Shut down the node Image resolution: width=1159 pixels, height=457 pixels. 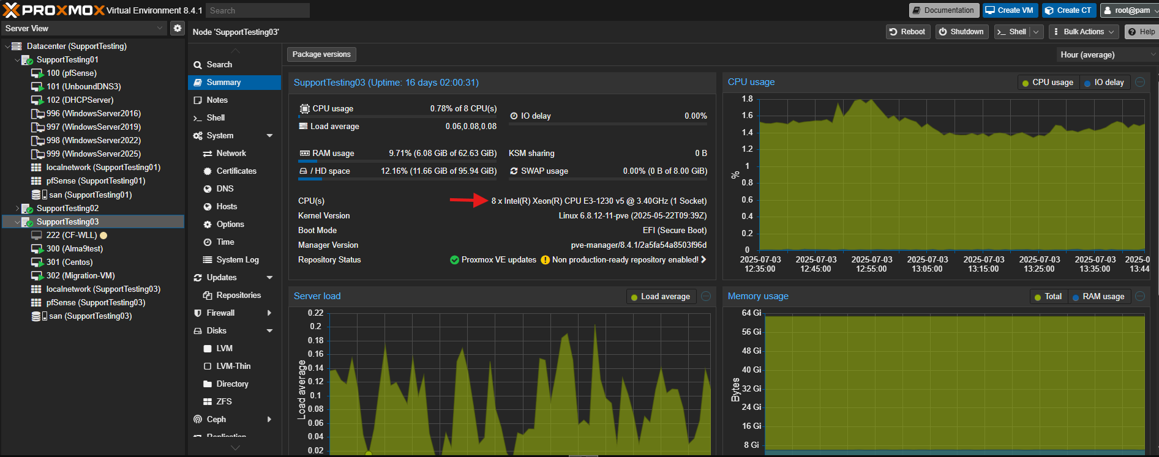point(961,32)
